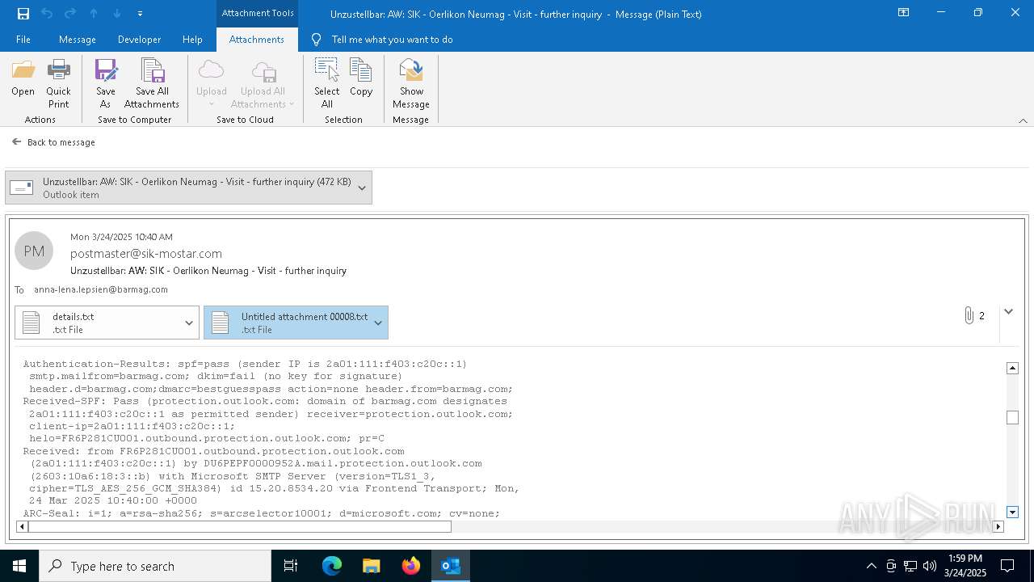Screen dimensions: 1034x582
Task: Click horizontal scrollbar right arrow
Action: point(998,527)
